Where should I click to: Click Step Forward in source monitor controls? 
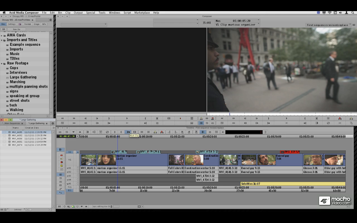[97, 118]
